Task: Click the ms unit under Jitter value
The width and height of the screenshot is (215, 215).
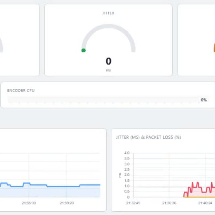Action: coord(108,70)
